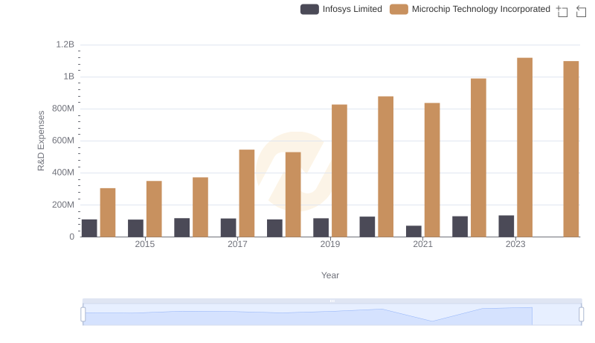Click the Microchip 2023 tallest bar
Image resolution: width=595 pixels, height=343 pixels.
tap(525, 147)
